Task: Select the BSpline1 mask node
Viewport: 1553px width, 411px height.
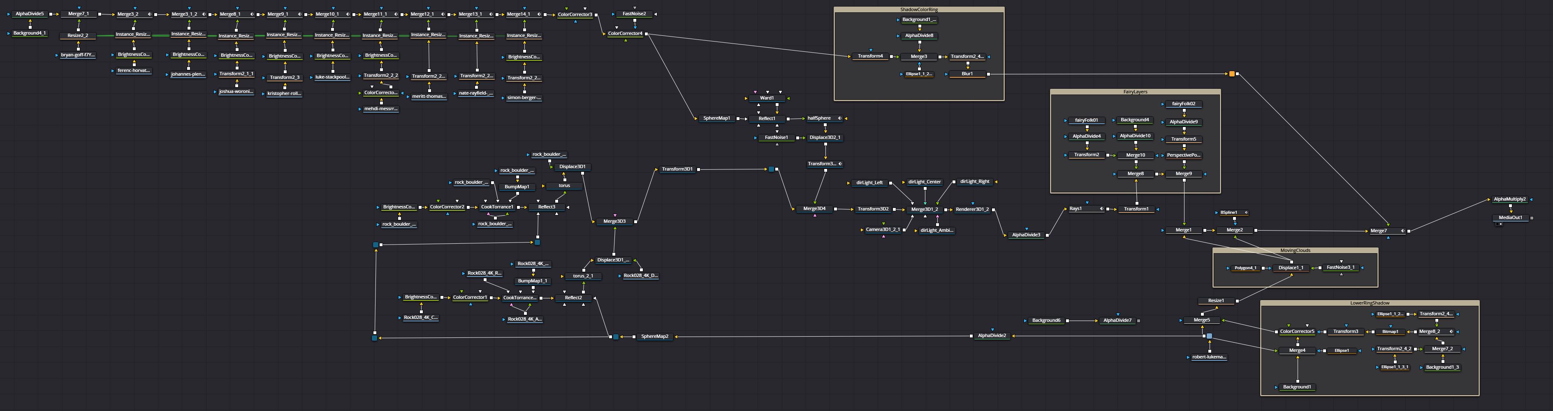Action: (1233, 213)
